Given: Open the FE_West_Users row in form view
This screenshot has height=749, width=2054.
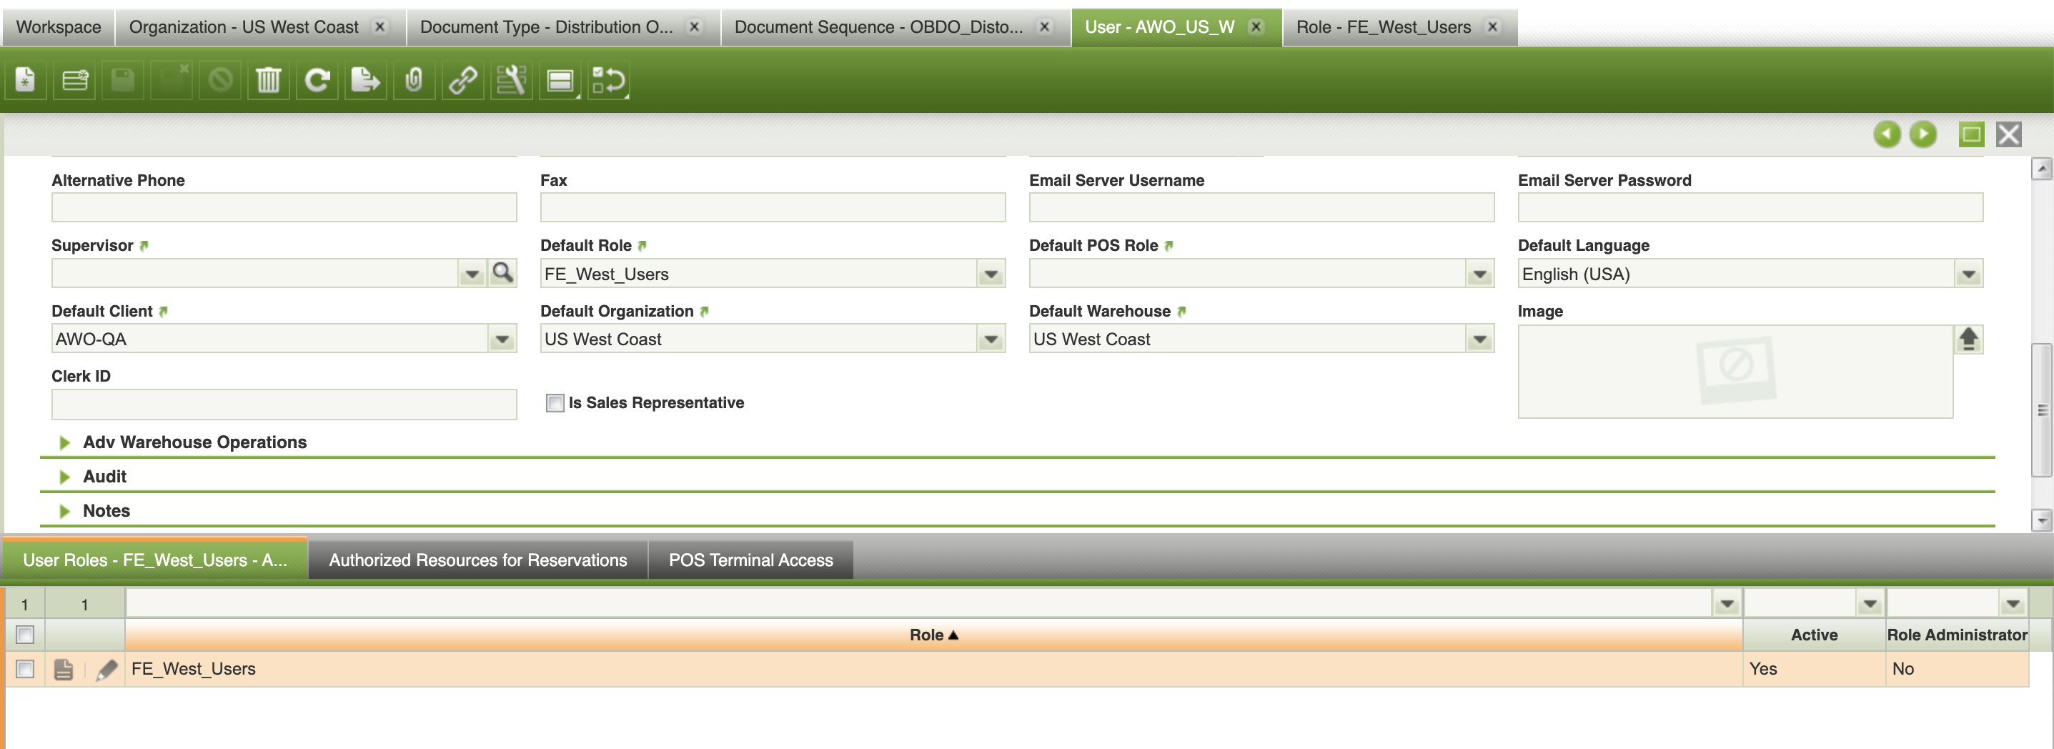Looking at the screenshot, I should pos(64,669).
